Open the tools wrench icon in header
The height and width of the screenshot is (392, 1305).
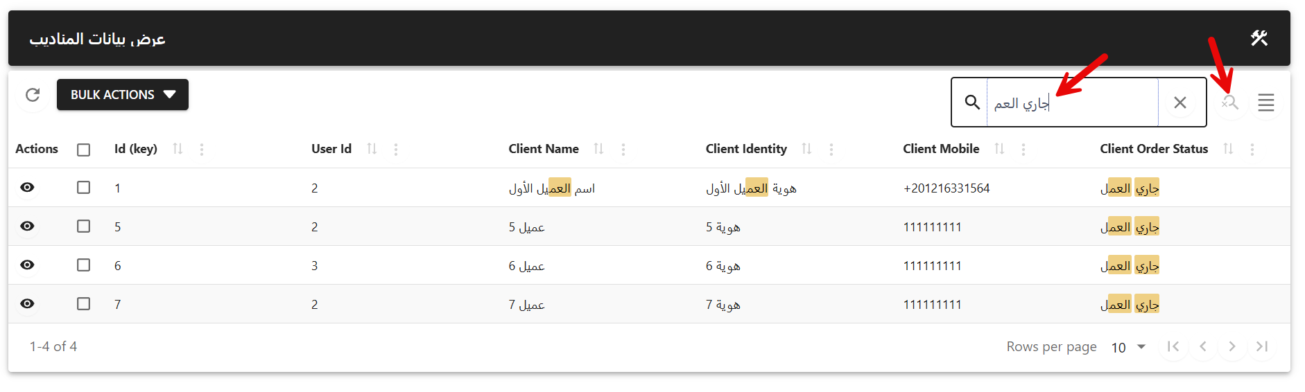[1259, 38]
